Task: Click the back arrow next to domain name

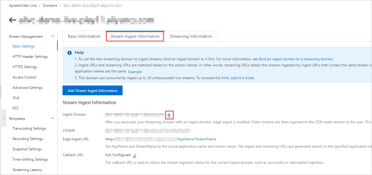Action: pyautogui.click(x=13, y=20)
